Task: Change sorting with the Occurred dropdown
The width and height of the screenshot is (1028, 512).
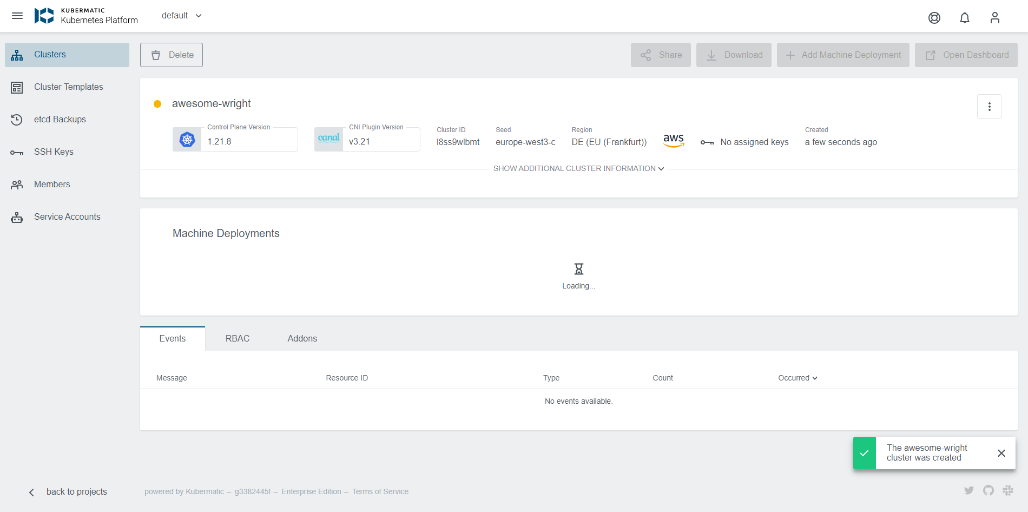Action: [797, 378]
